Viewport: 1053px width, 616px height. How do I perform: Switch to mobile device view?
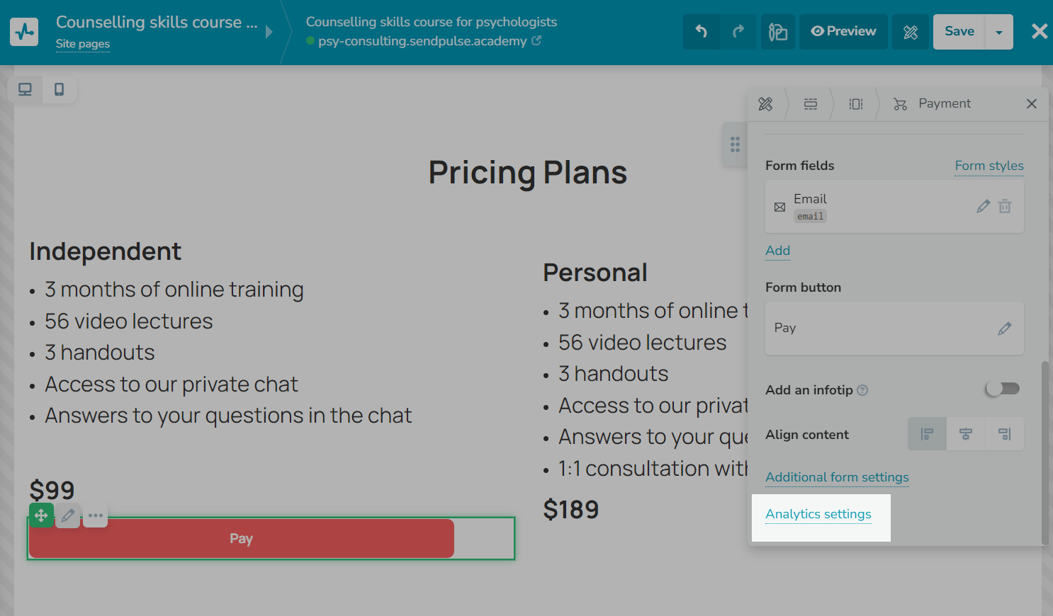coord(60,89)
